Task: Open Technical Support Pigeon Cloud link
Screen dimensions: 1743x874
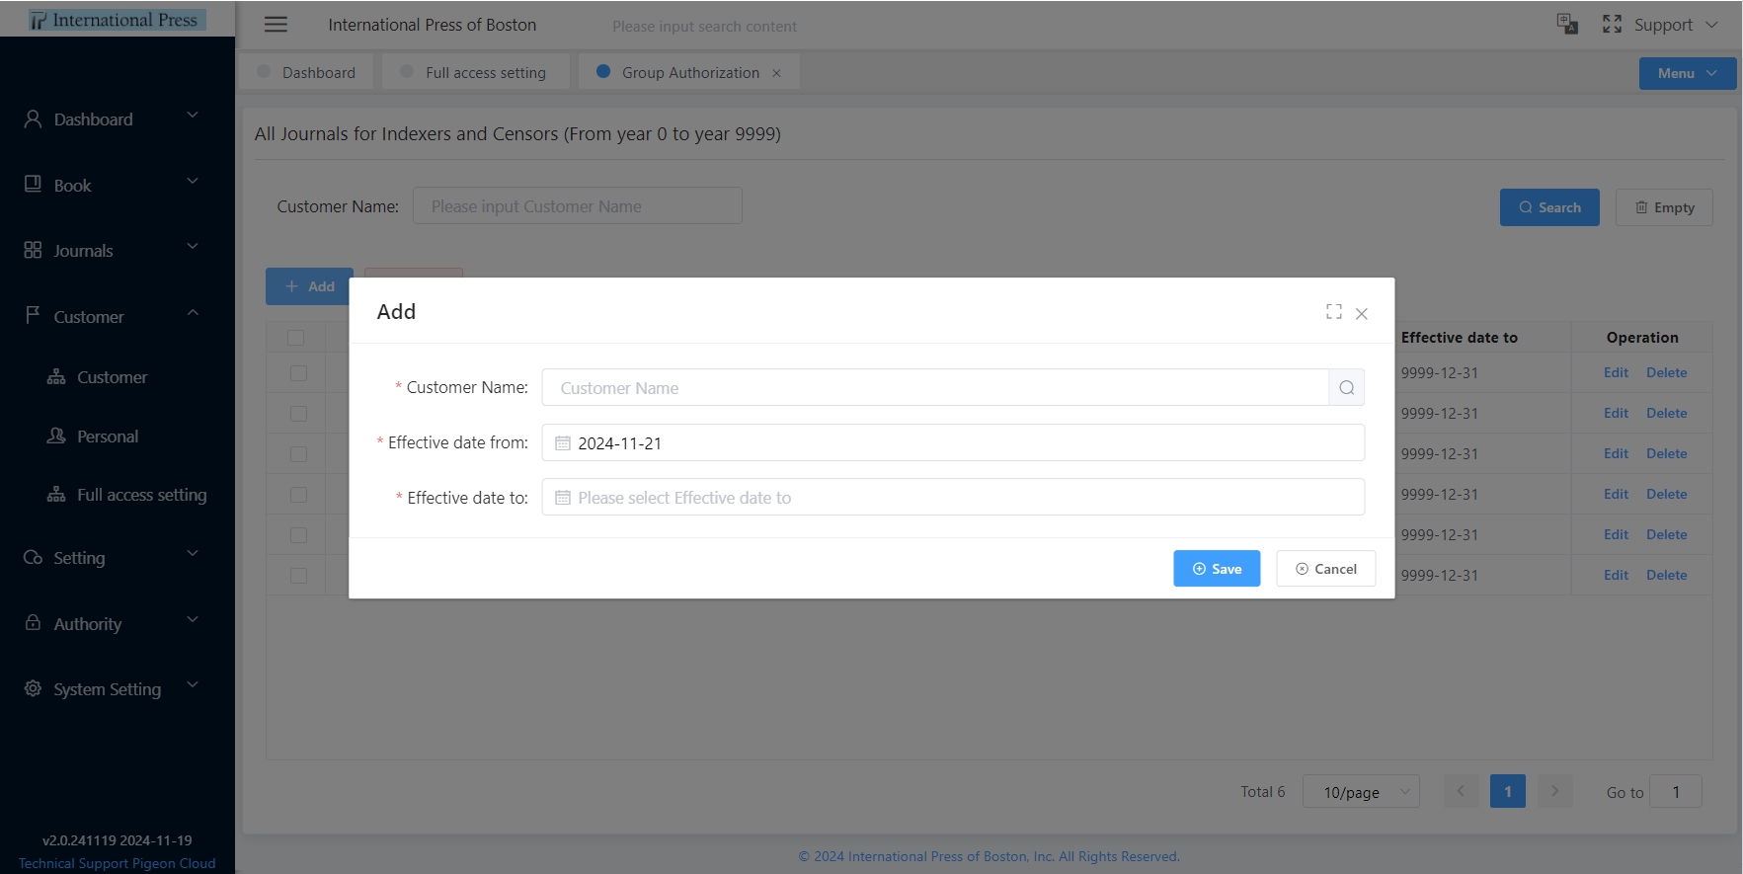Action: (117, 863)
